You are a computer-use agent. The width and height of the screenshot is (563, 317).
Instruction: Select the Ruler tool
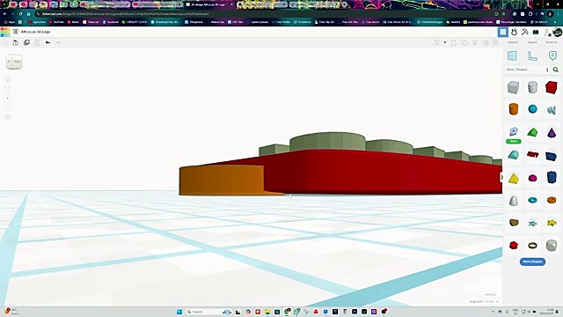[x=532, y=55]
